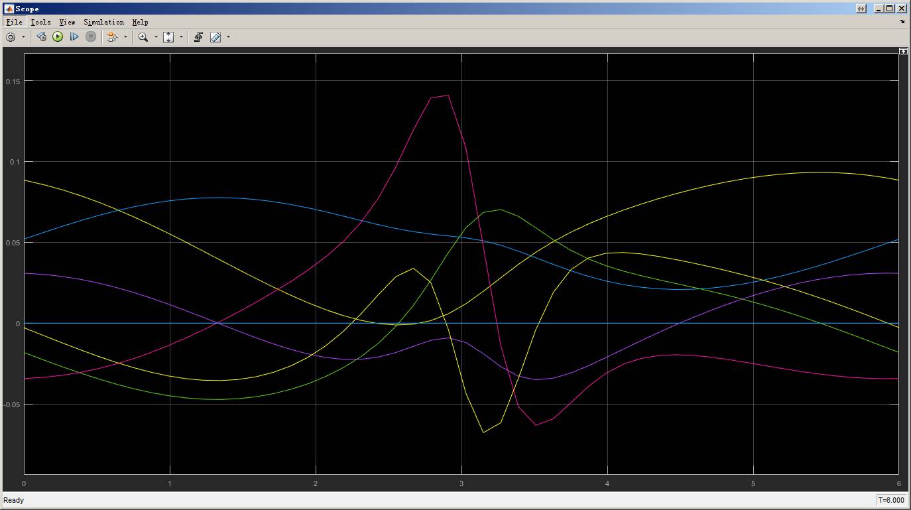Viewport: 911px width, 510px height.
Task: Click the pink curve's highest peak
Action: tap(448, 96)
